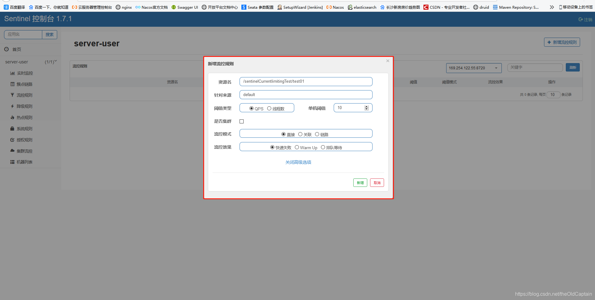This screenshot has height=300, width=595.
Task: Open 机器列表 menu item
Action: coord(25,162)
